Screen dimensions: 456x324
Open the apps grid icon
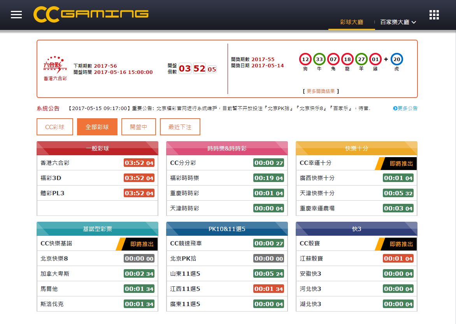434,14
